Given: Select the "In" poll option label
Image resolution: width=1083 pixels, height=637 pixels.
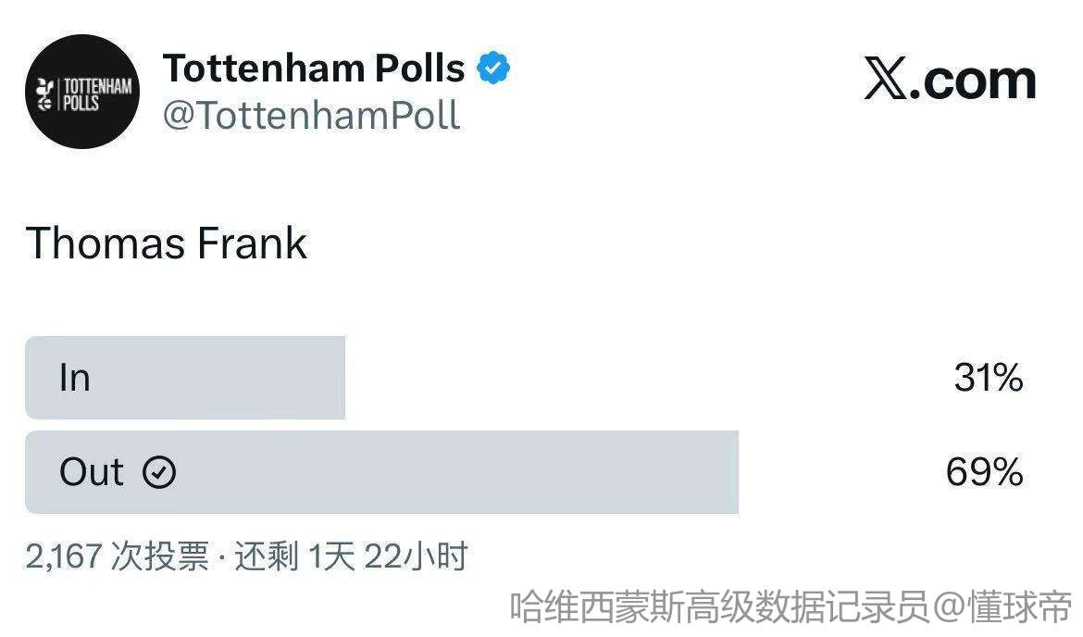Looking at the screenshot, I should (x=74, y=378).
